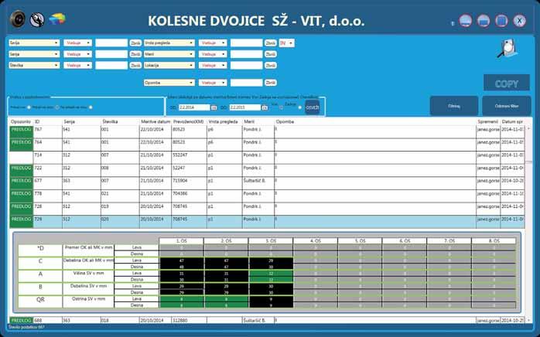Open calendar picker for DO date

click(265, 107)
